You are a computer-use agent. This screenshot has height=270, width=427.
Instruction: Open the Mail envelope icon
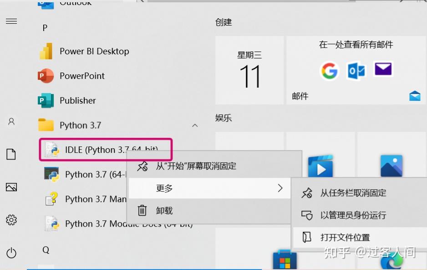[x=382, y=68]
